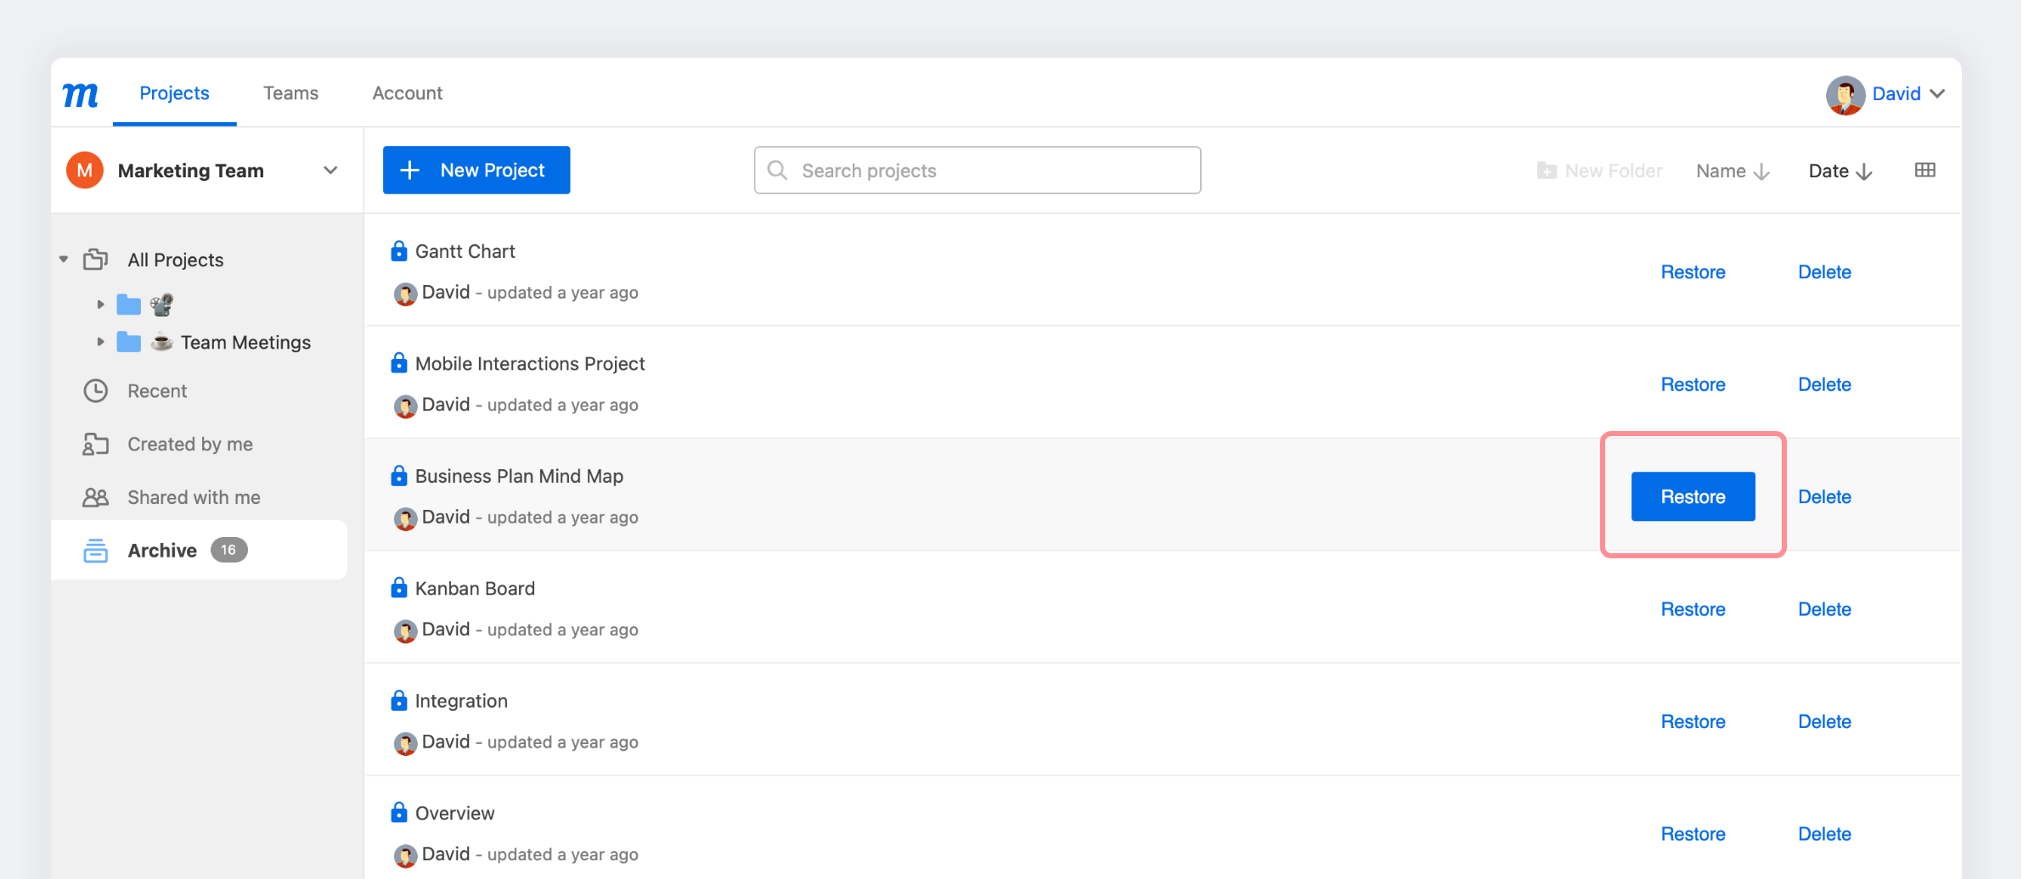
Task: Open the Account tab
Action: coord(407,93)
